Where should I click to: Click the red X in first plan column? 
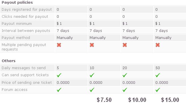click(x=59, y=45)
